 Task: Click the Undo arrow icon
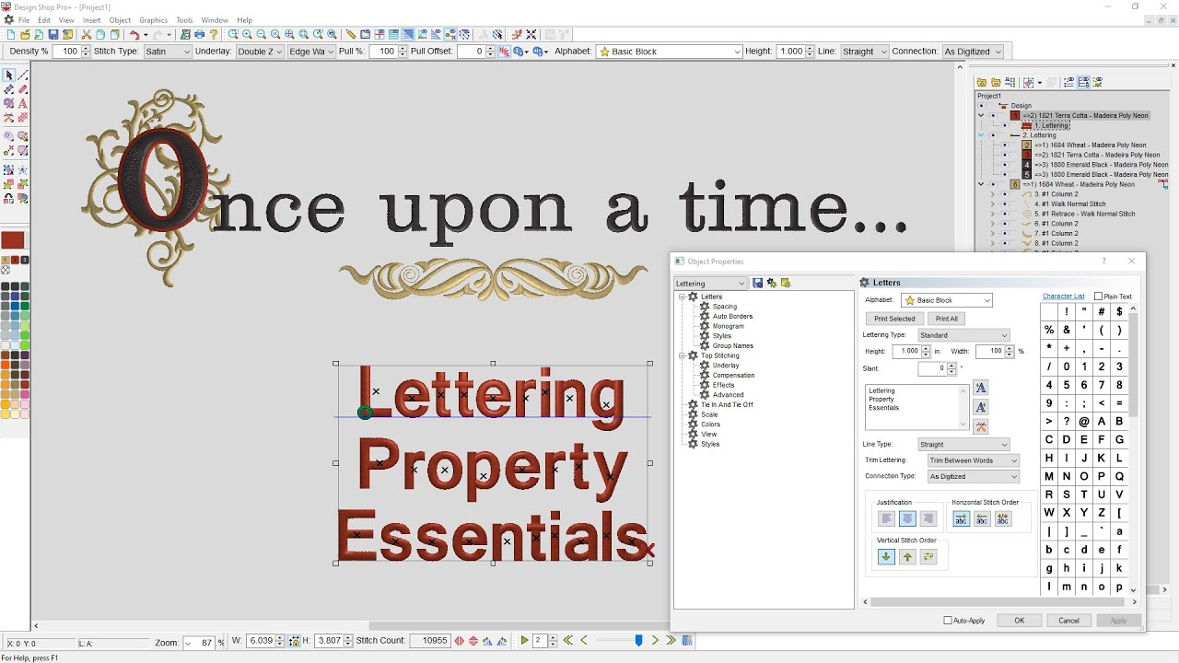pyautogui.click(x=134, y=34)
